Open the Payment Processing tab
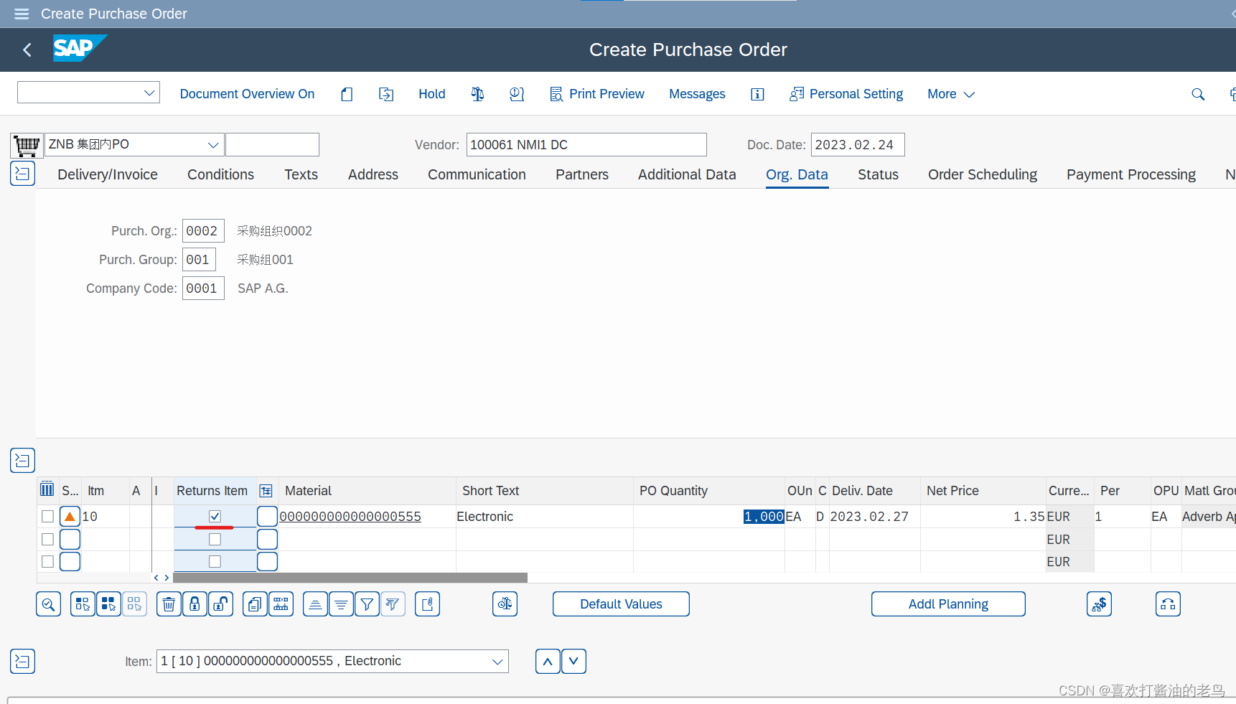The width and height of the screenshot is (1236, 704). 1130,174
